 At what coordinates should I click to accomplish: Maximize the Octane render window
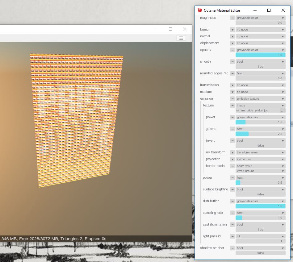point(170,29)
